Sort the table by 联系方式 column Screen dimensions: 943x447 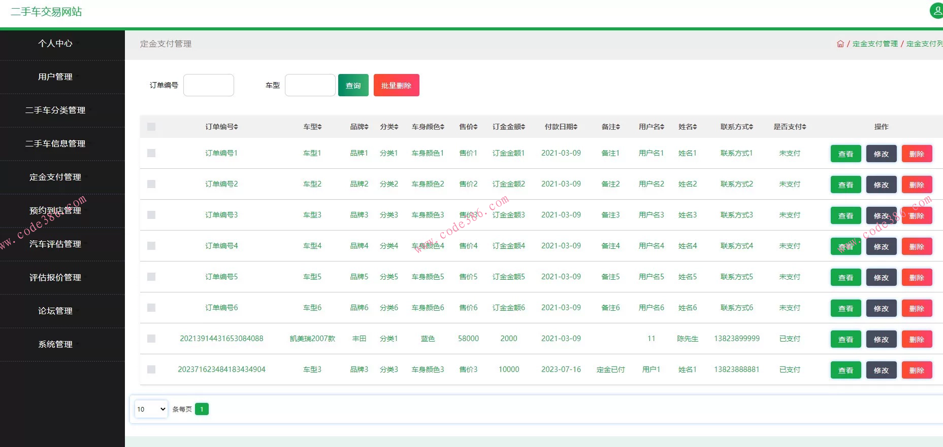click(x=736, y=127)
